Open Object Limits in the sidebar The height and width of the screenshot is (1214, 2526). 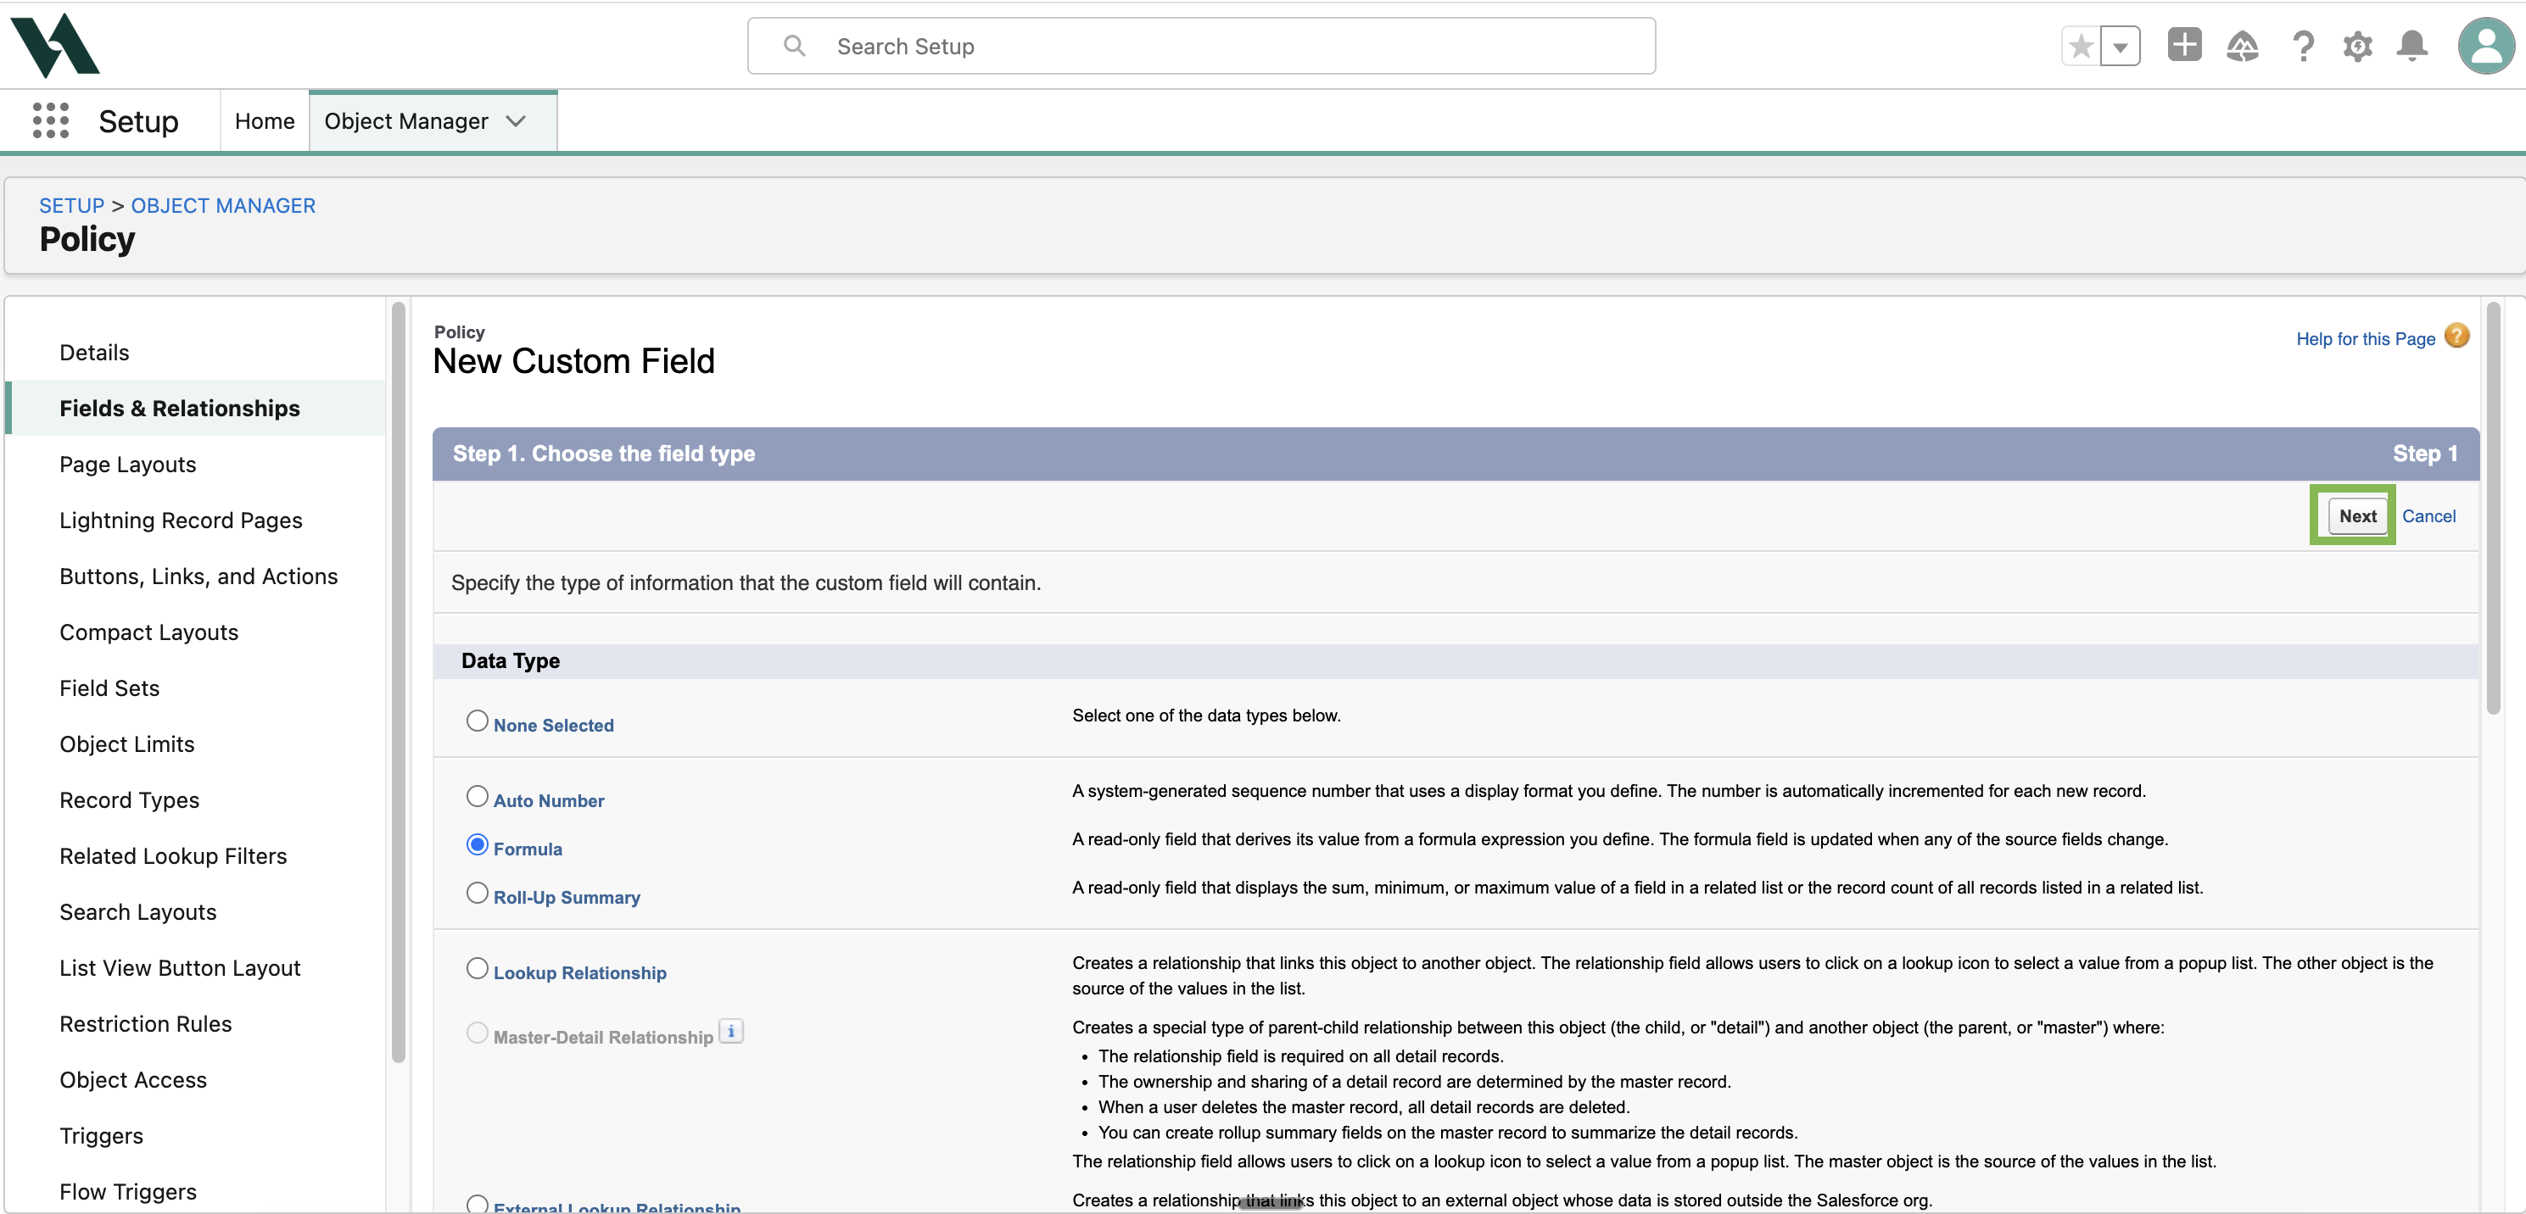click(126, 743)
